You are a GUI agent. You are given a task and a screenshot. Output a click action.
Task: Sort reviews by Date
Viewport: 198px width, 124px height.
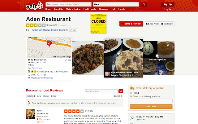click(39, 96)
